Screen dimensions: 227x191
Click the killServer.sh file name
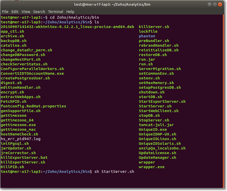[154, 27]
